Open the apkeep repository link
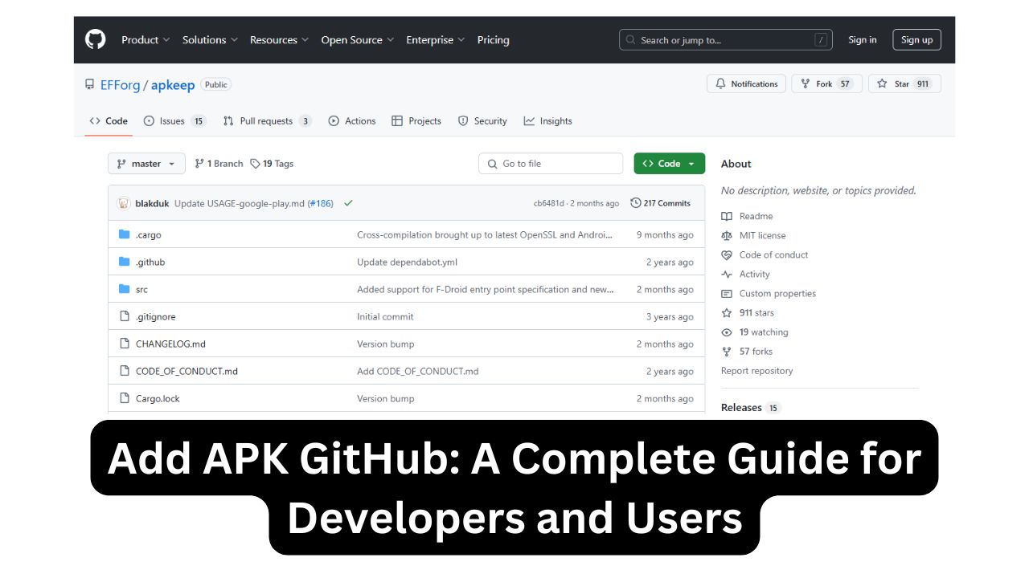This screenshot has width=1029, height=578. pos(174,84)
